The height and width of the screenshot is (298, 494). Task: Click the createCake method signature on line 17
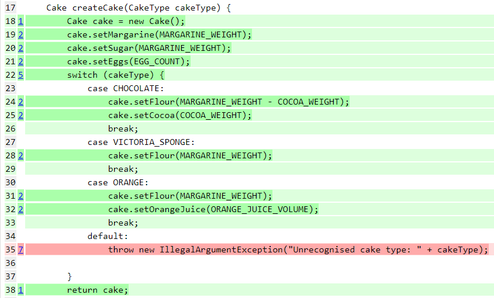pyautogui.click(x=139, y=8)
